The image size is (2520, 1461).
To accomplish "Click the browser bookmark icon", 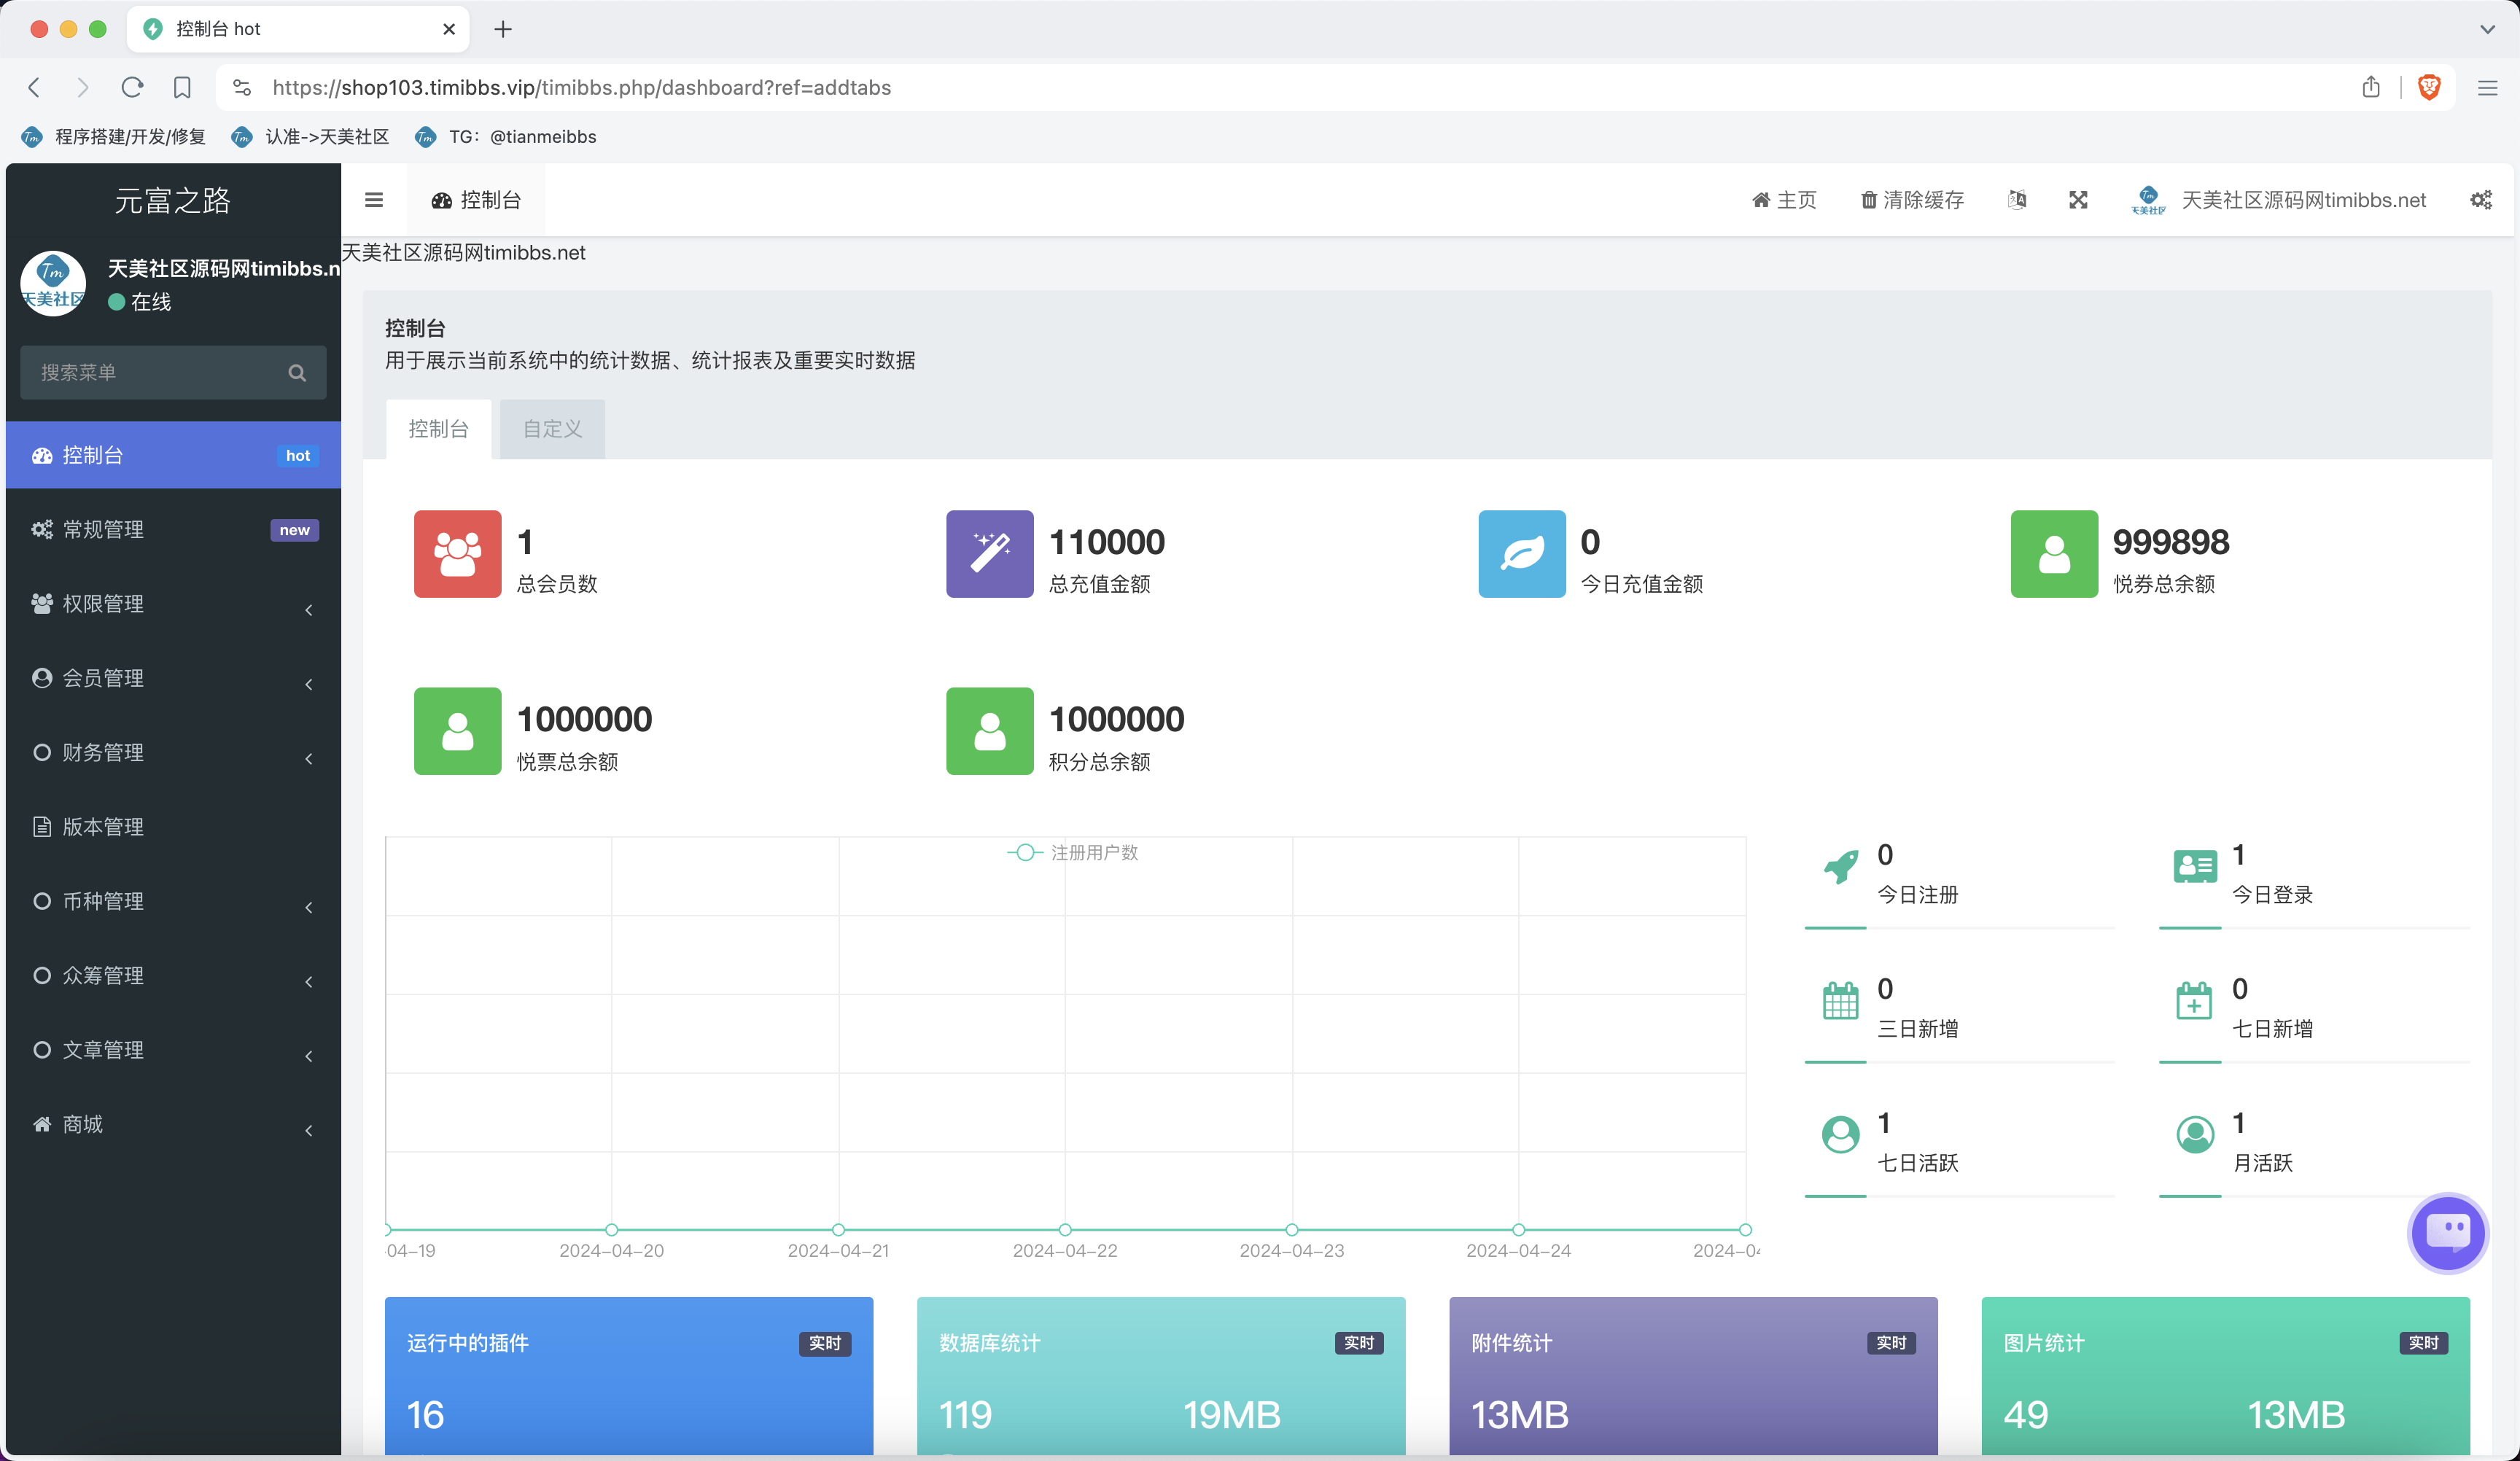I will click(182, 88).
